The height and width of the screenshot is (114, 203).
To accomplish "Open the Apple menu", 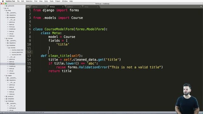I will pos(3,1).
